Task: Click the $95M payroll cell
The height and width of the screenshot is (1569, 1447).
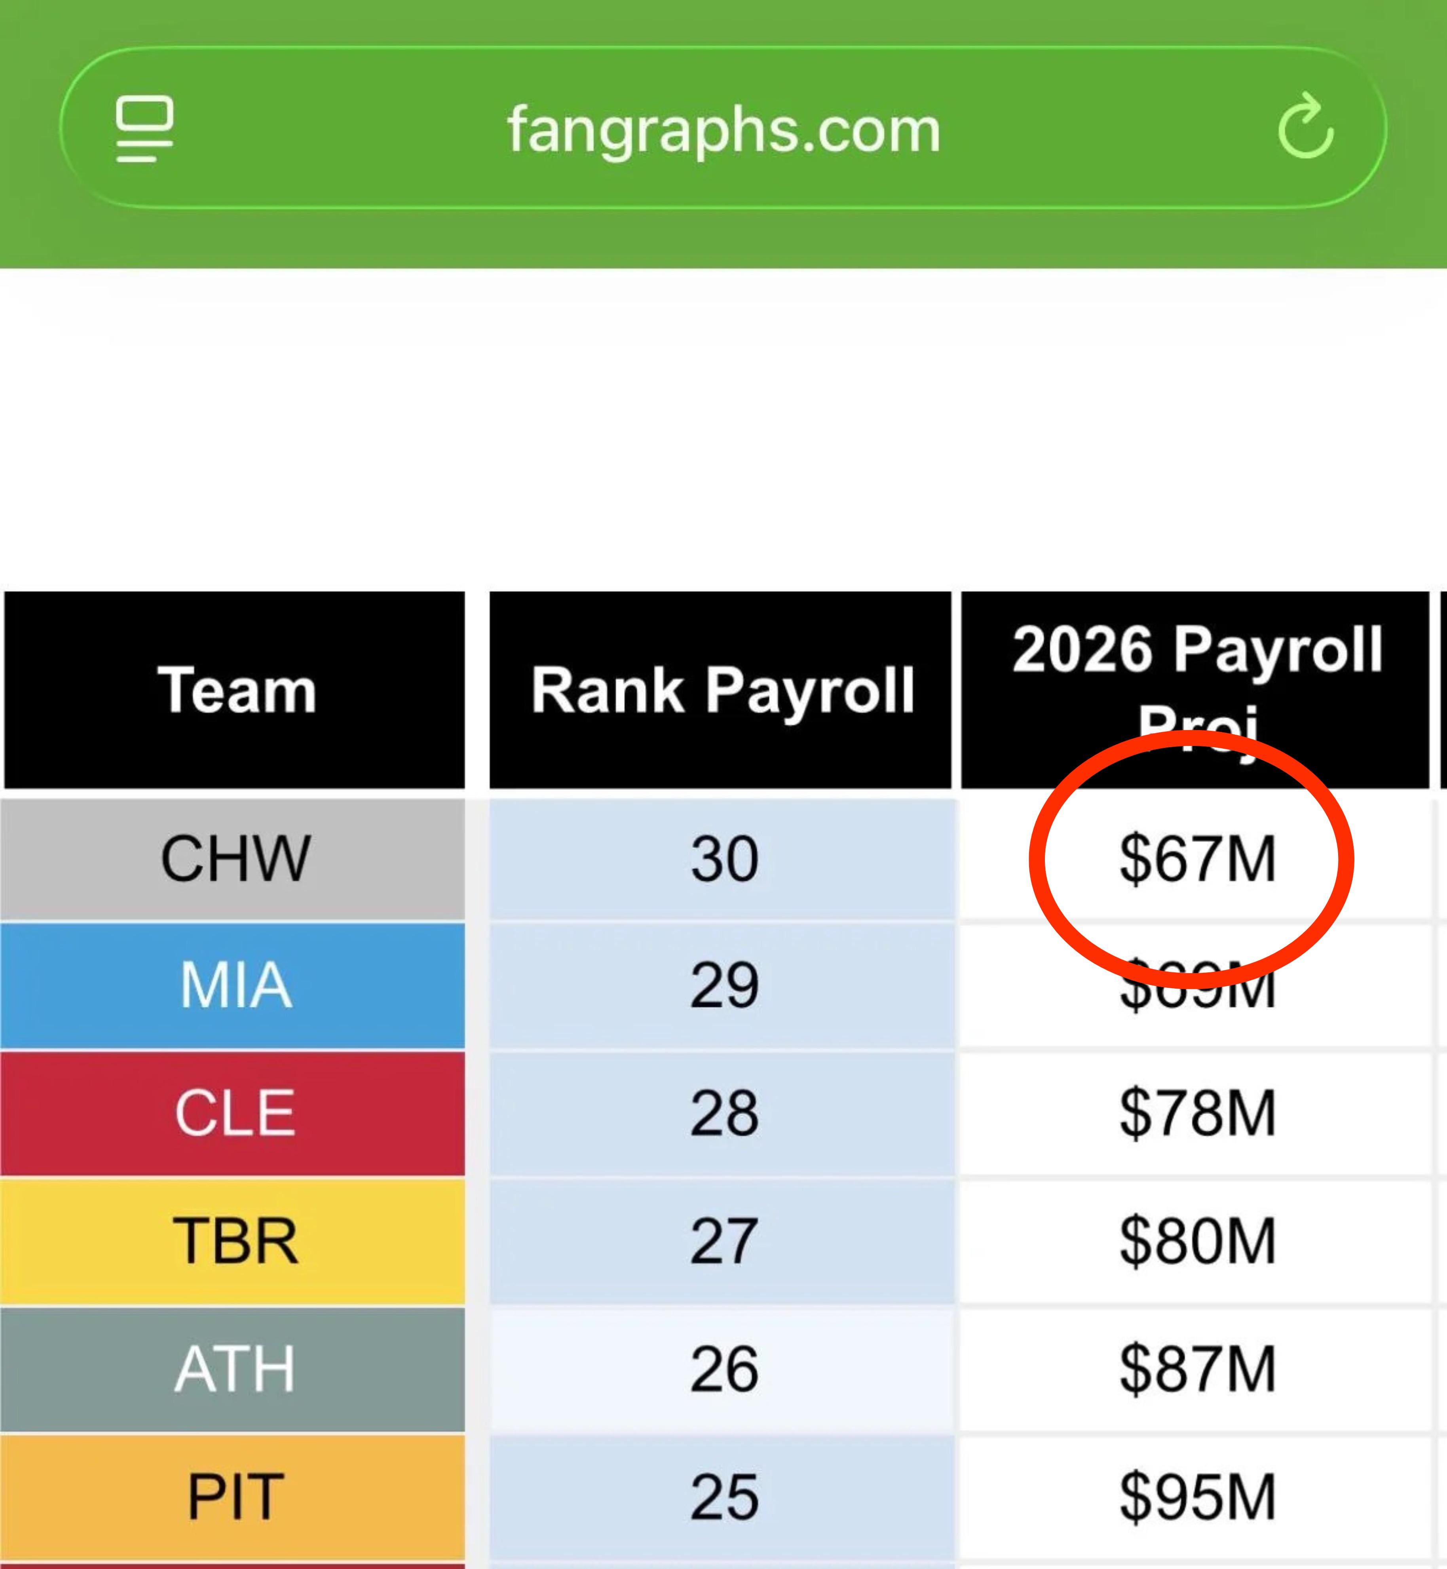Action: click(x=1197, y=1497)
